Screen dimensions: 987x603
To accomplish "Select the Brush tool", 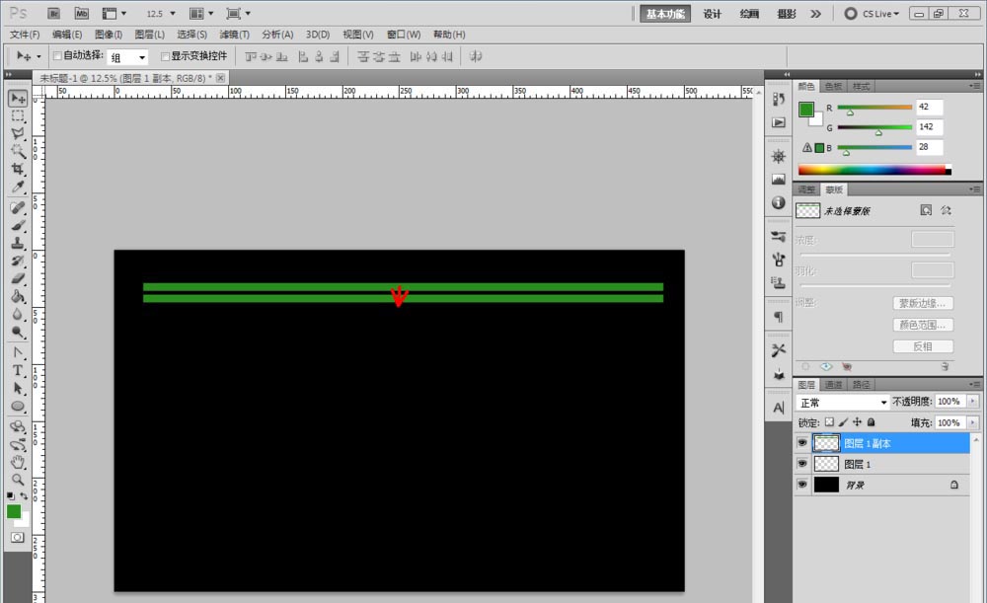I will click(18, 225).
